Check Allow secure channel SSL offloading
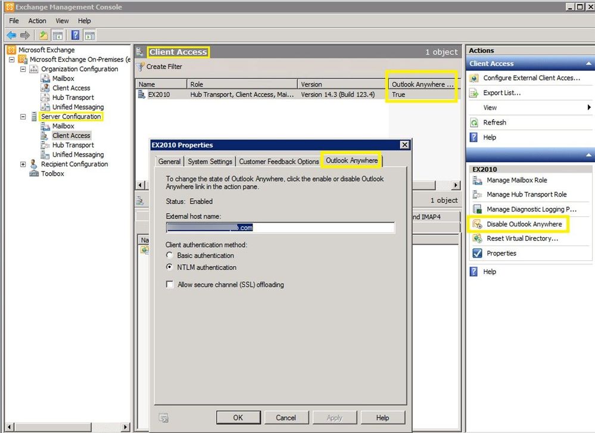 (x=169, y=285)
